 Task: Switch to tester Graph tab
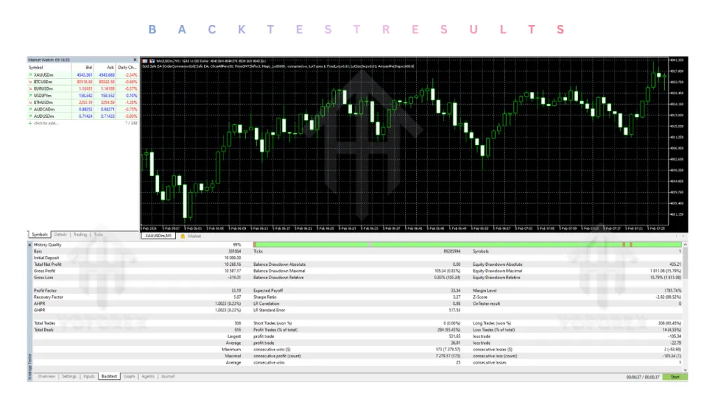tap(129, 376)
